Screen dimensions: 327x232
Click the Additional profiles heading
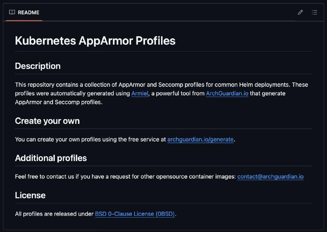coord(51,158)
